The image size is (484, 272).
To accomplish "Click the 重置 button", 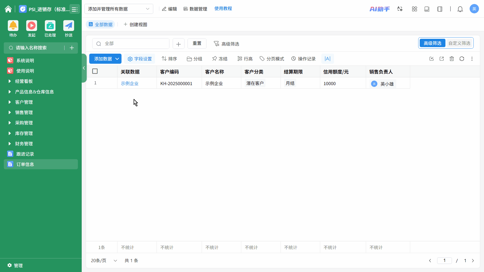I will 197,43.
